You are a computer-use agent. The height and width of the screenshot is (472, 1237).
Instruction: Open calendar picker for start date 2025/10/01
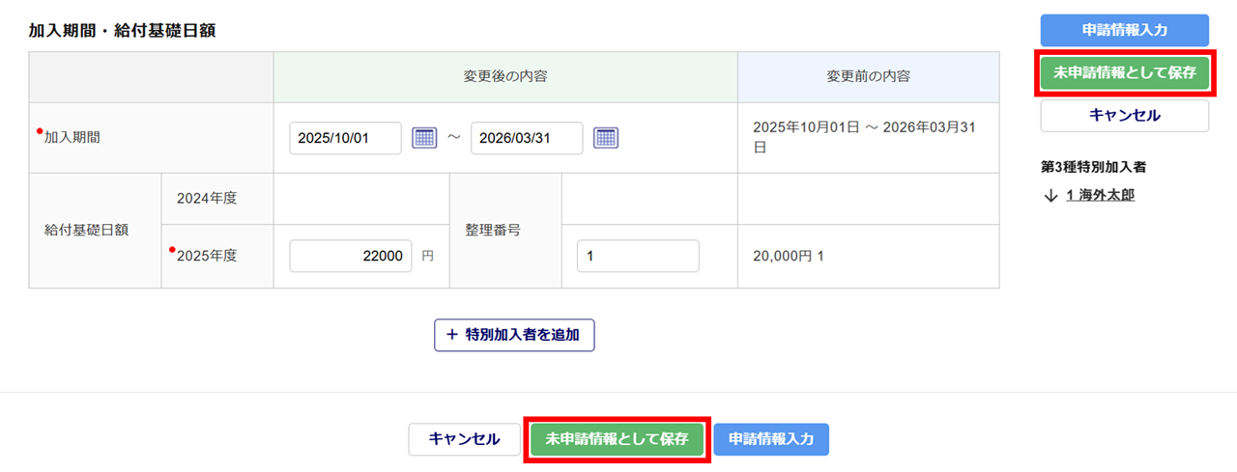[x=424, y=138]
